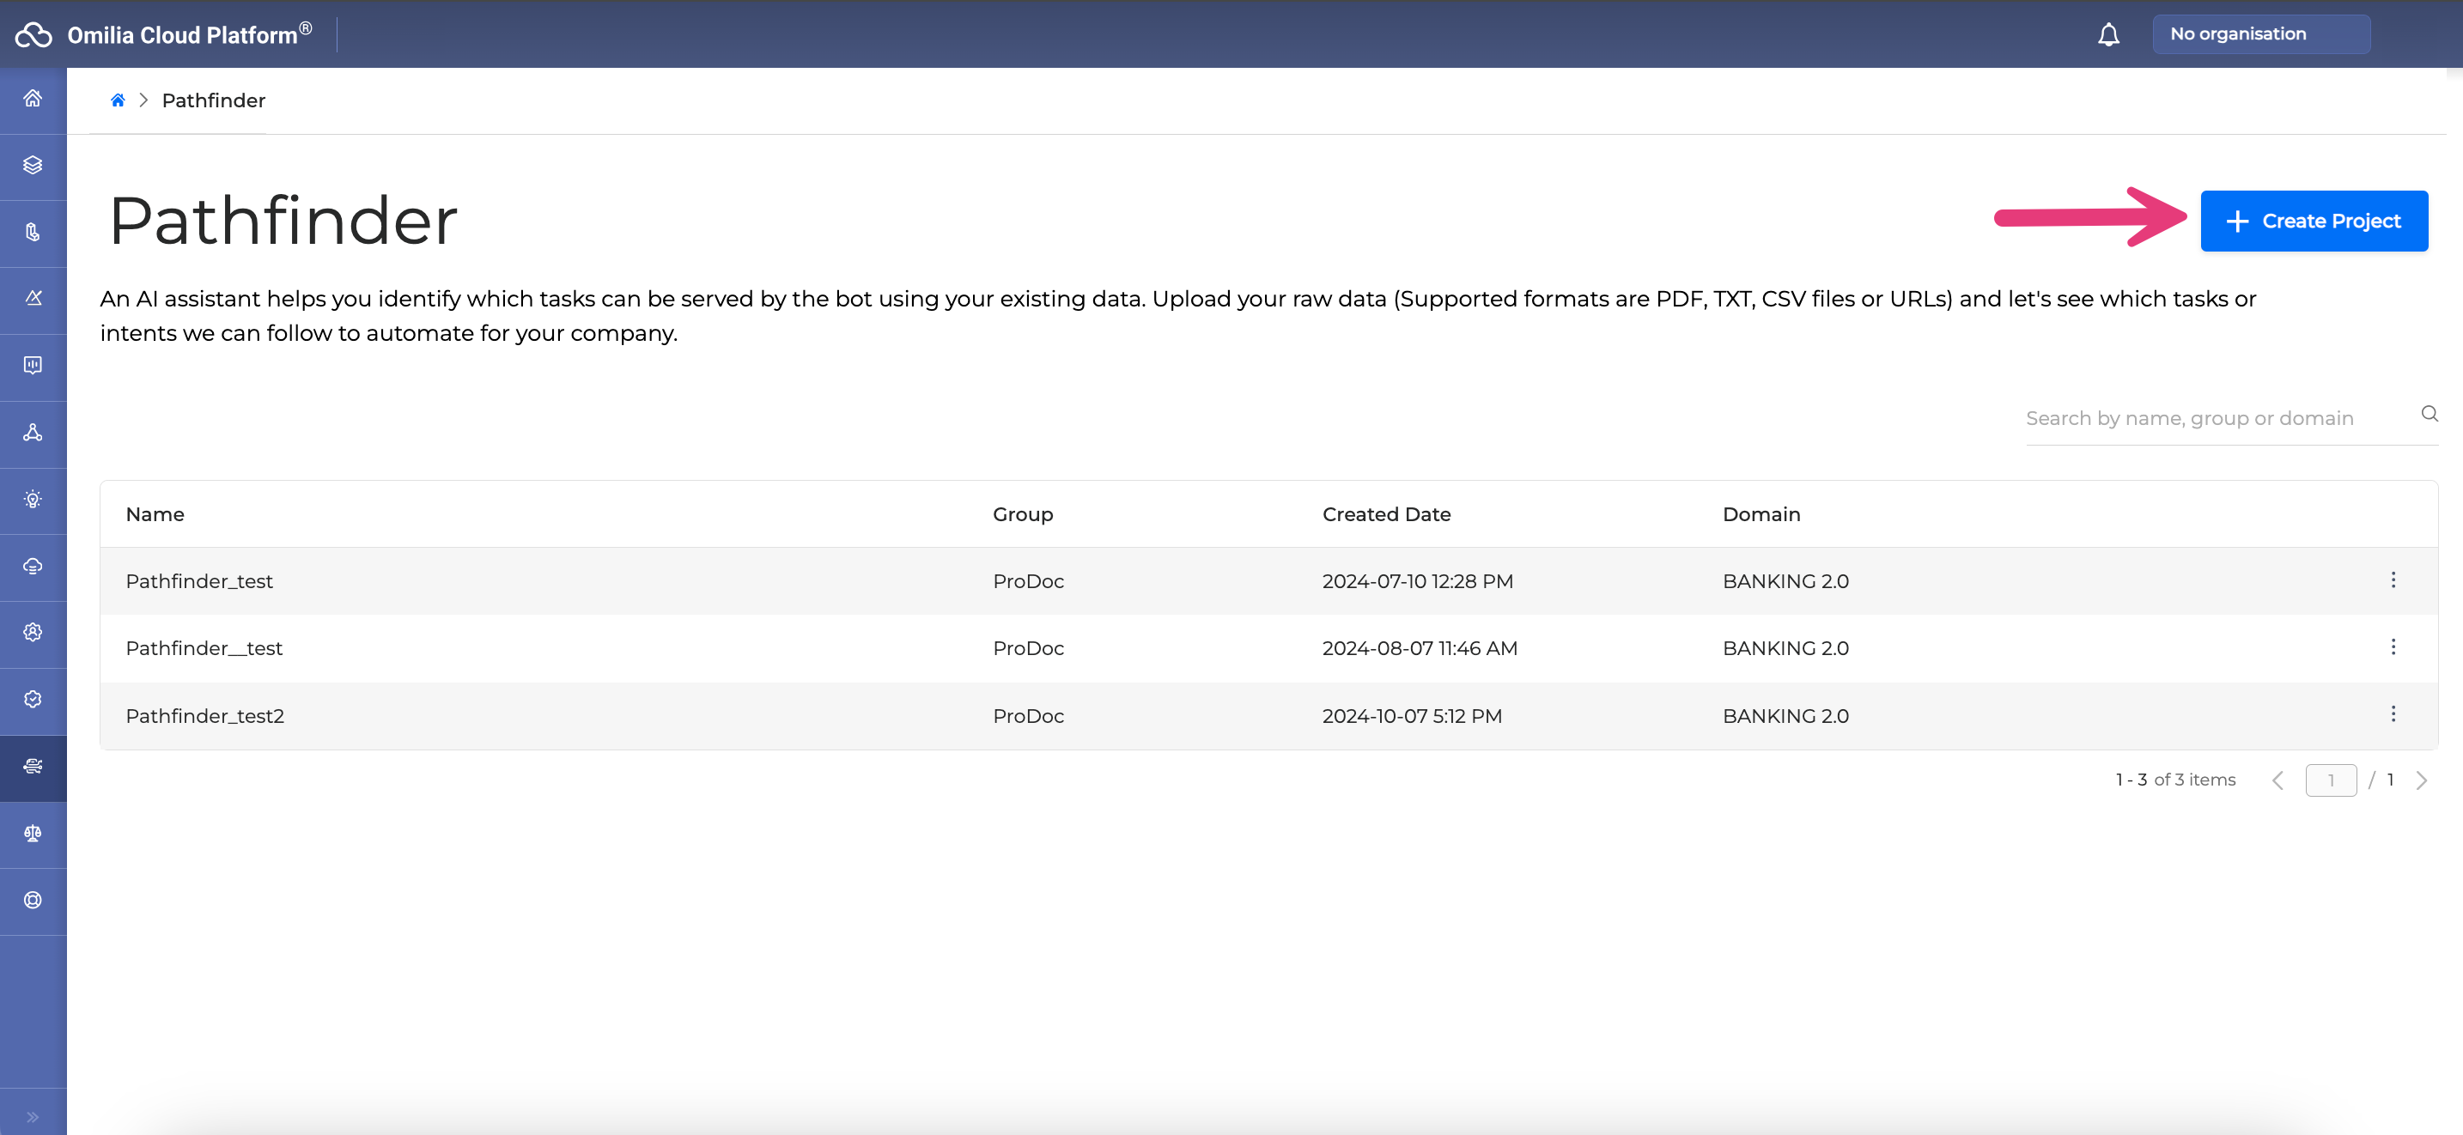Click the Domain column header
The image size is (2463, 1135).
click(x=1761, y=514)
